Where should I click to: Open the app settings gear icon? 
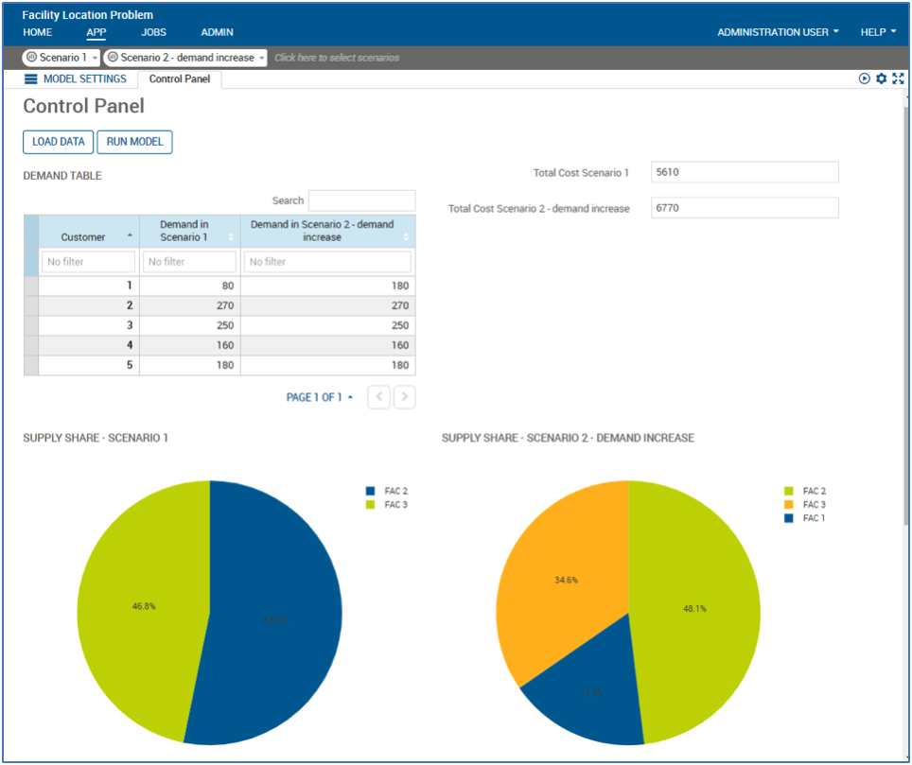[x=881, y=78]
